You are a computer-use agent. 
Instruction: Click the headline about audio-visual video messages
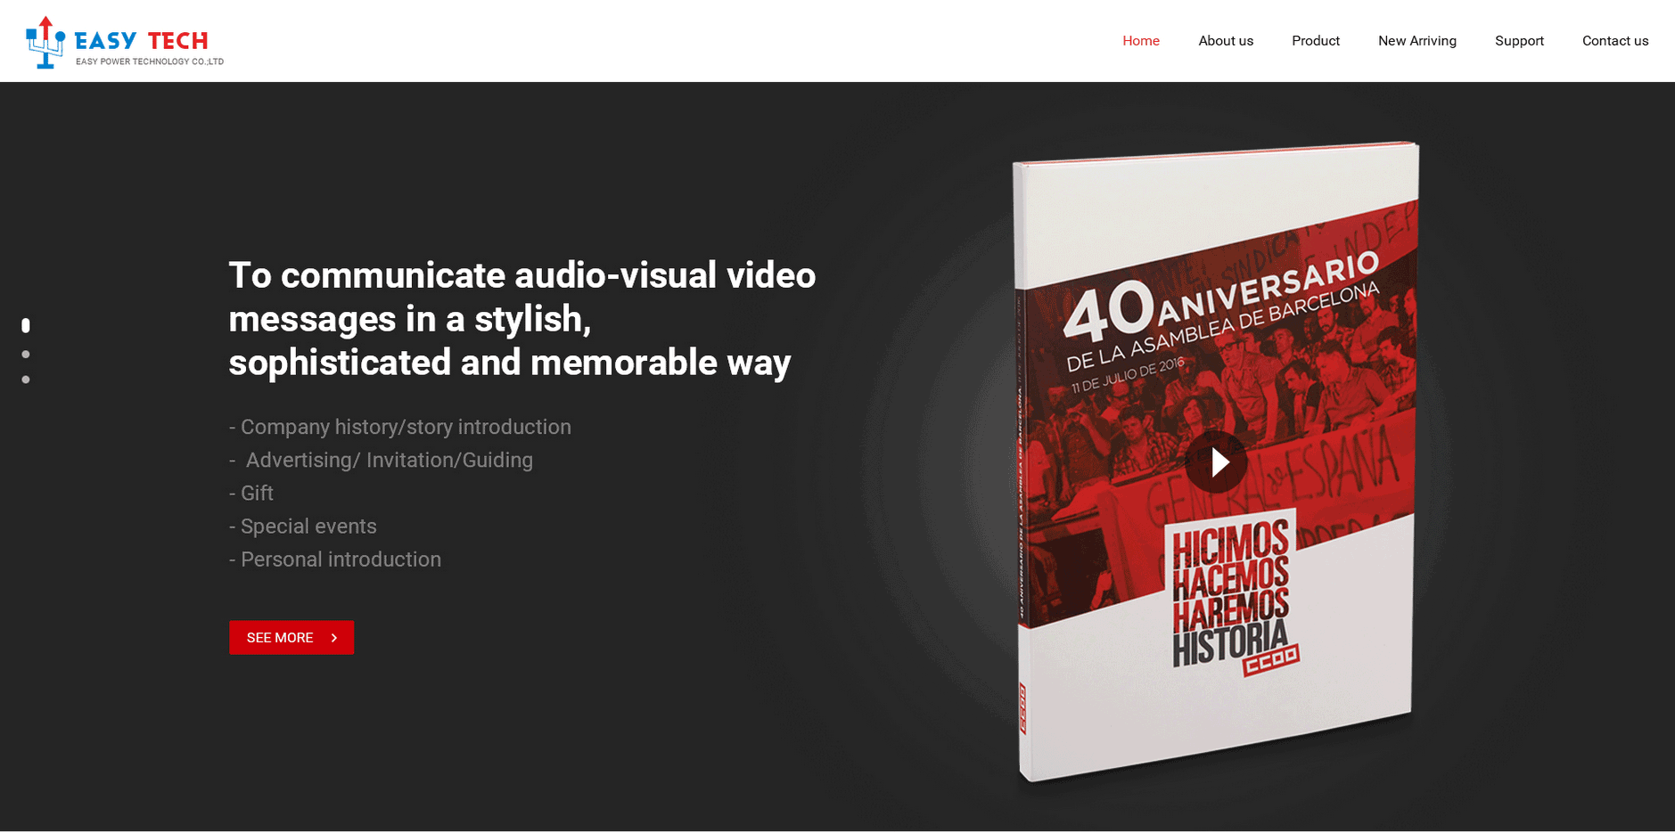521,319
